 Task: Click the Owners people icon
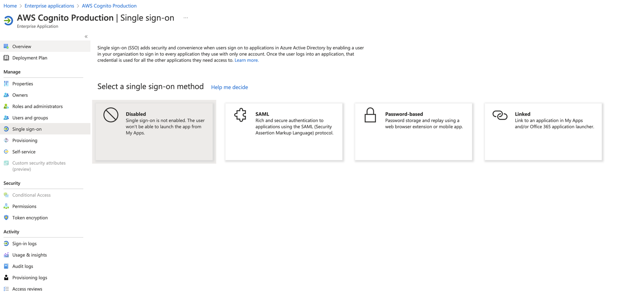(6, 95)
